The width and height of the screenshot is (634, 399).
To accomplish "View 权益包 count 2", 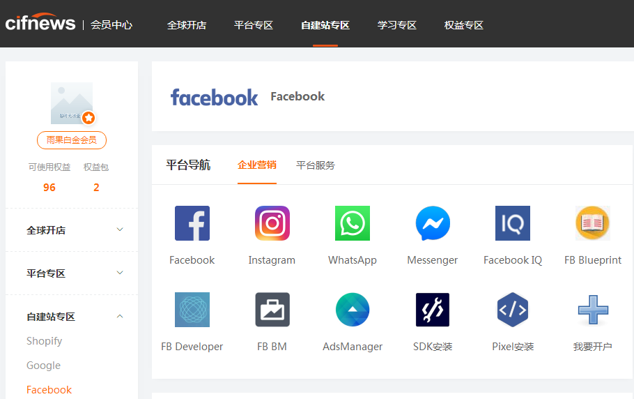I will (x=96, y=188).
